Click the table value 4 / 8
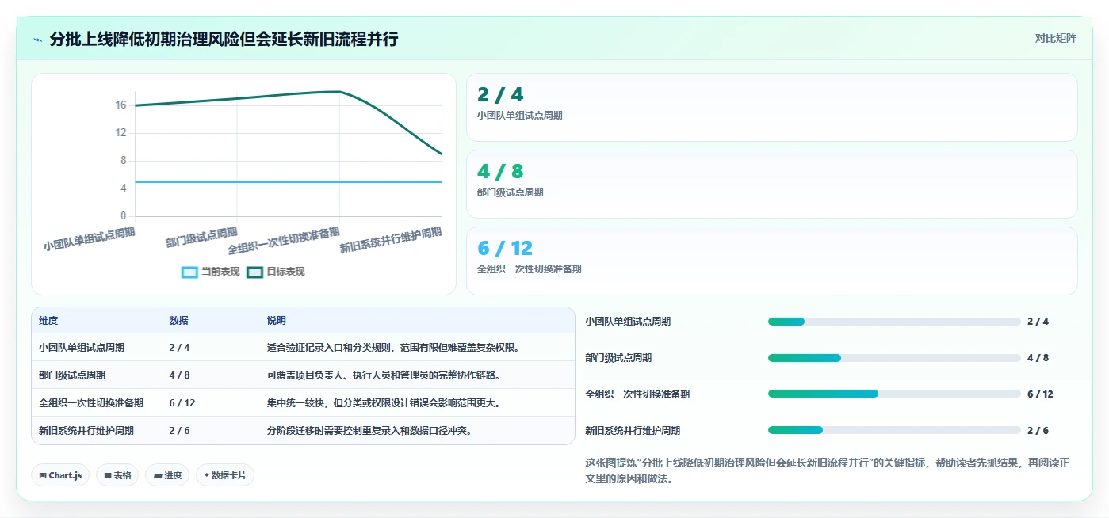The height and width of the screenshot is (518, 1109). click(x=179, y=375)
